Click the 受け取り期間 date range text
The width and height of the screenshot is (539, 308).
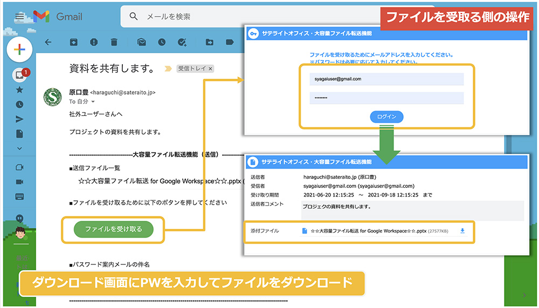(368, 195)
